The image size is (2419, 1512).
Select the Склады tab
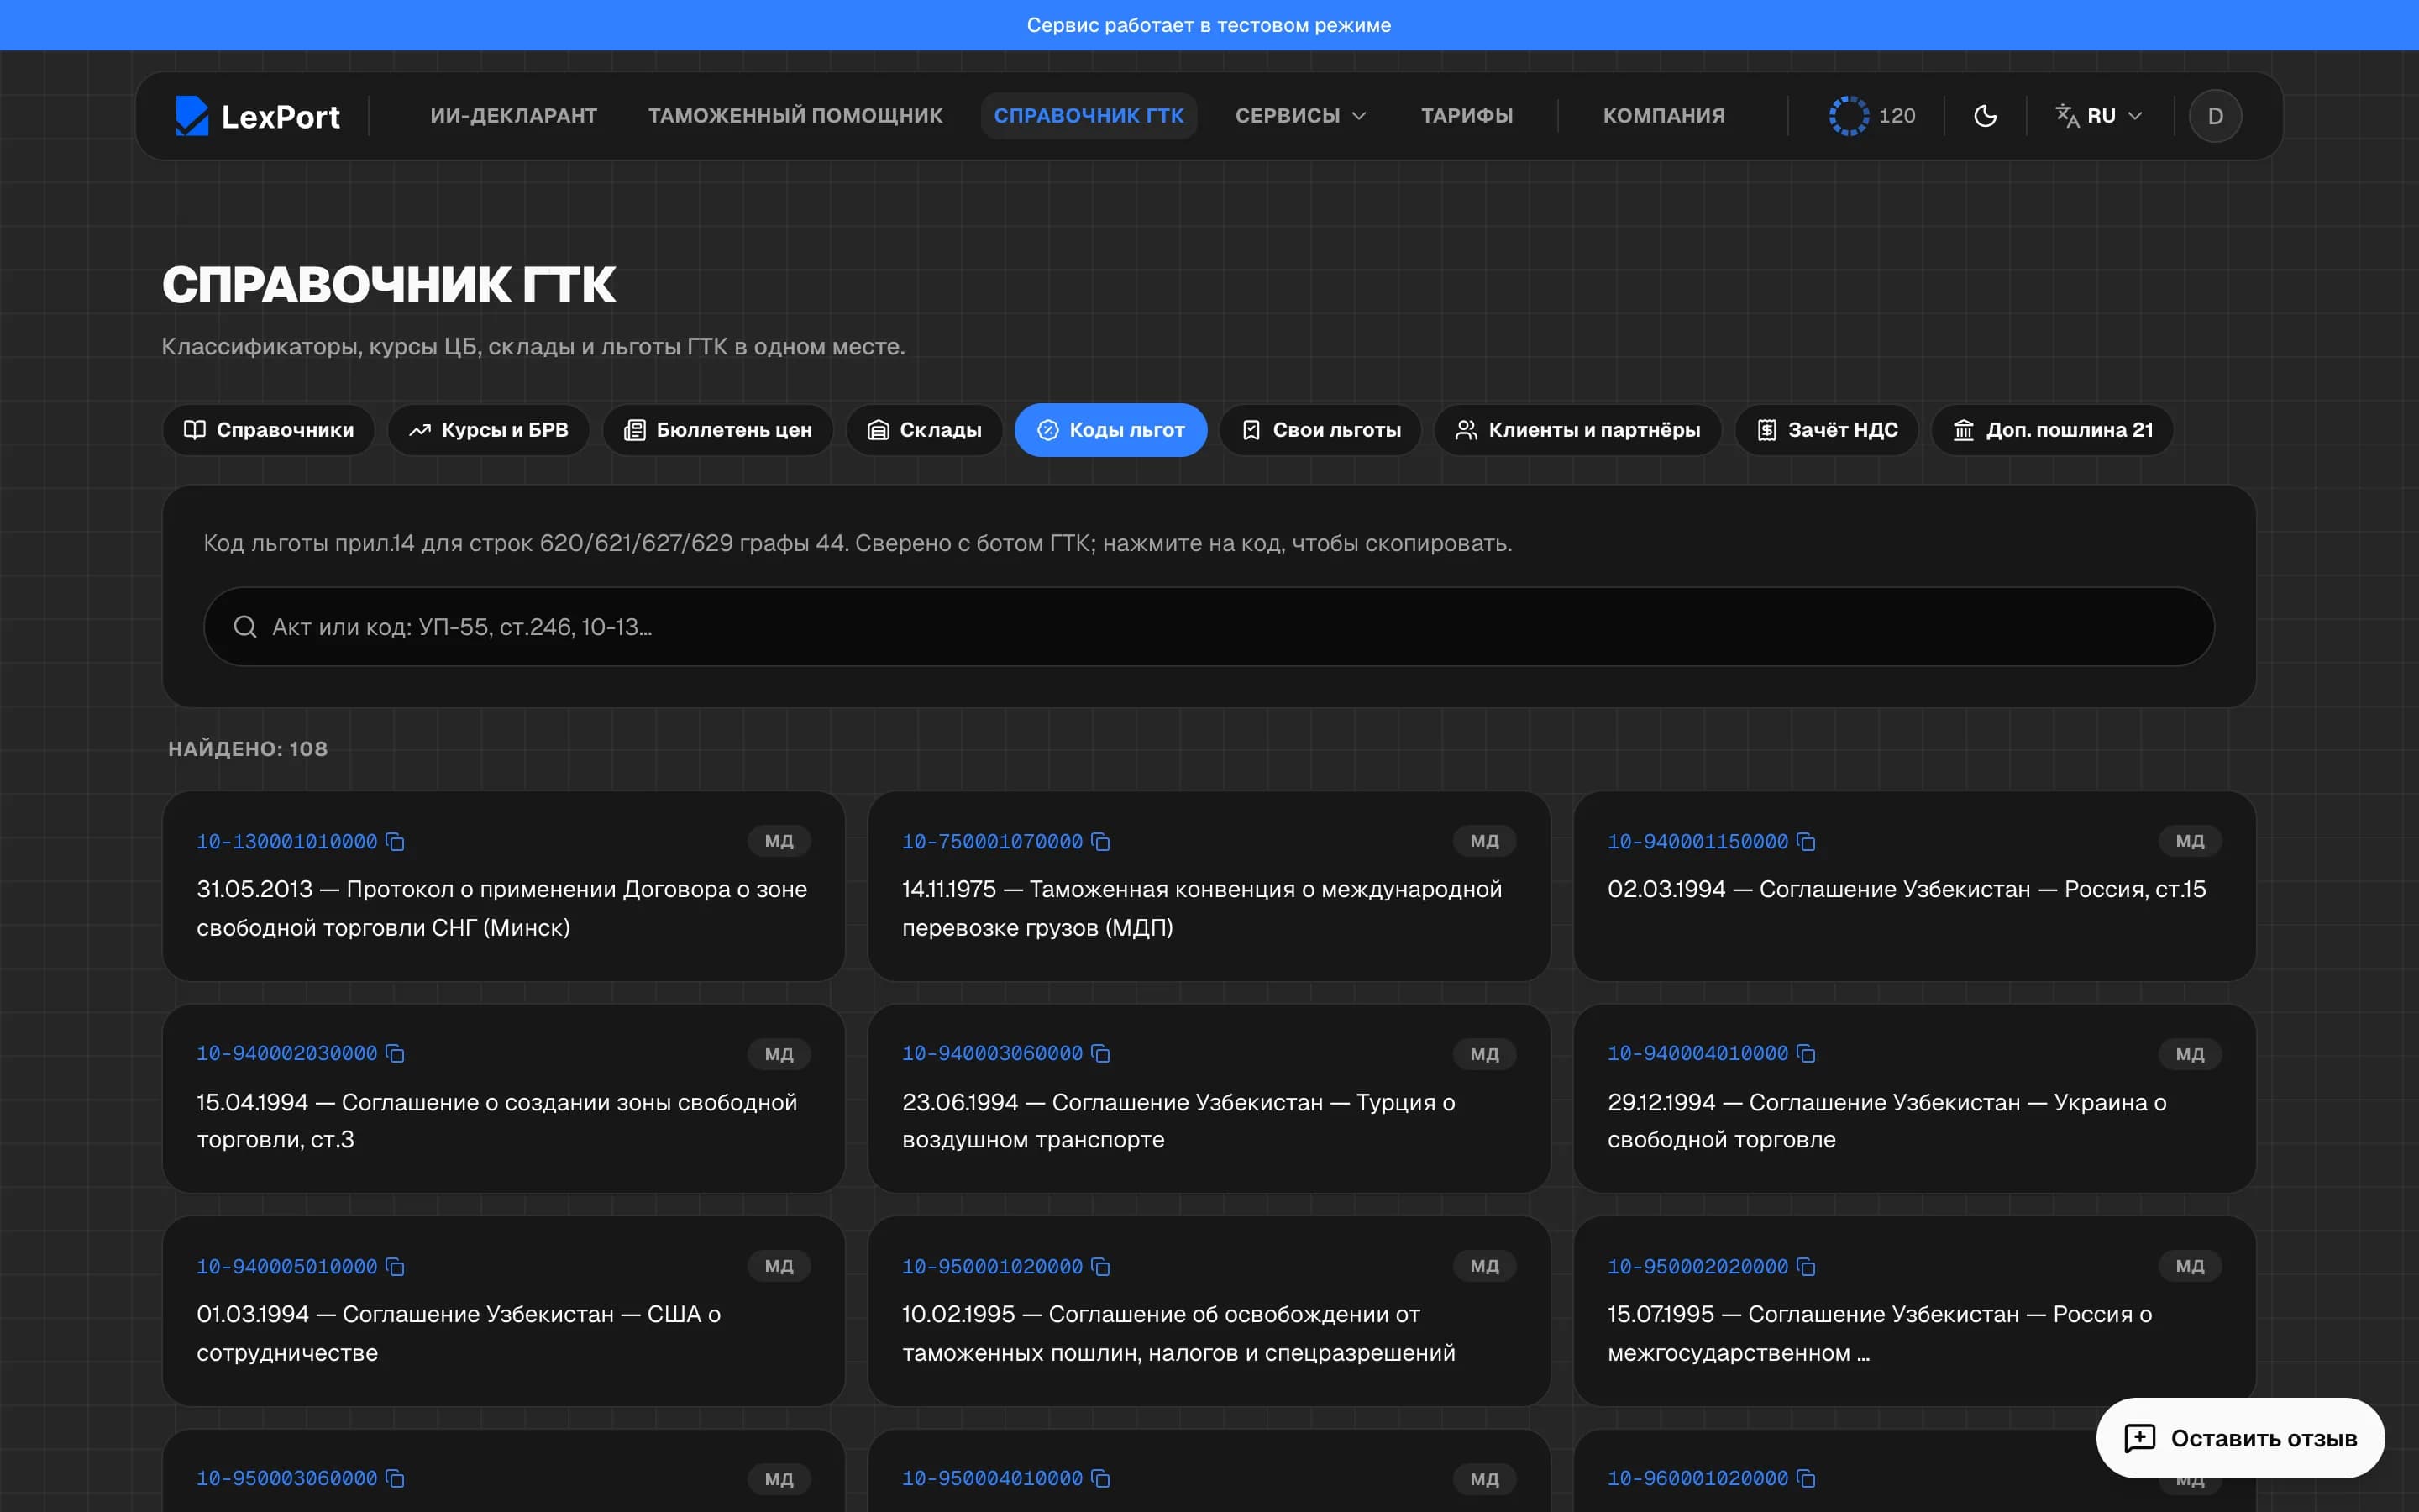pyautogui.click(x=925, y=430)
